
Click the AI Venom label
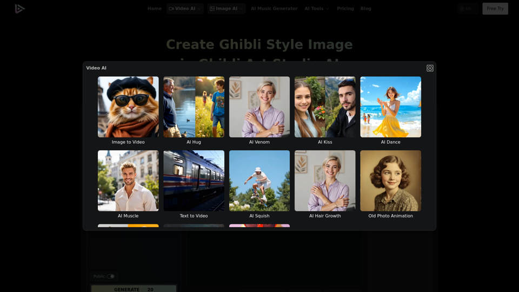coord(259,142)
